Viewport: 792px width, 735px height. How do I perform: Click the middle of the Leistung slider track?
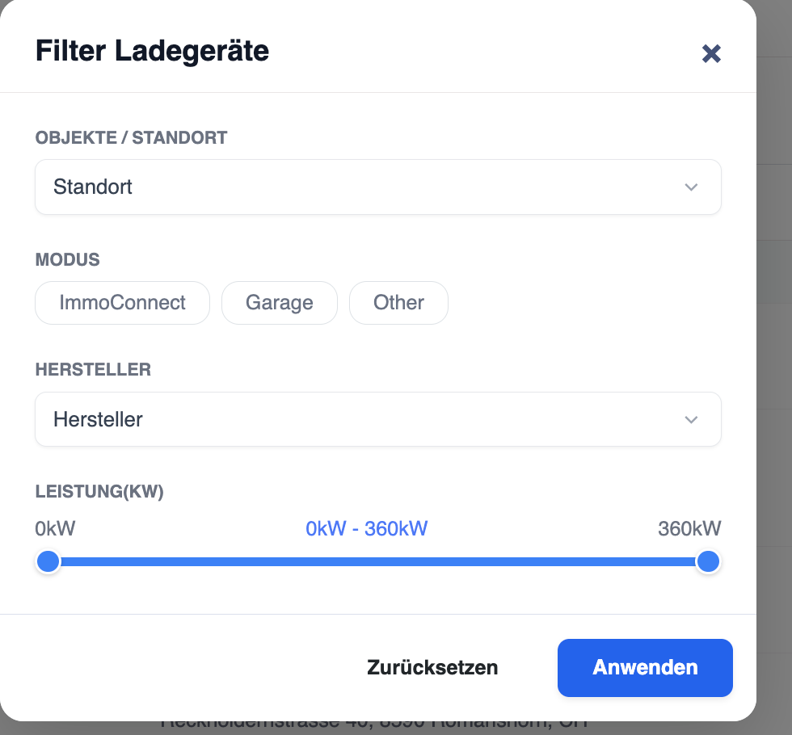[x=378, y=562]
